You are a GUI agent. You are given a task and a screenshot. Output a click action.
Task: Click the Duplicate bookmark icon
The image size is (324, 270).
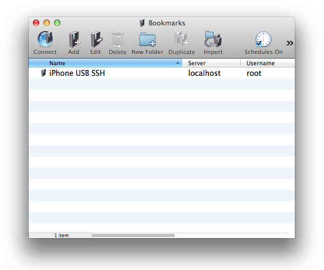181,40
